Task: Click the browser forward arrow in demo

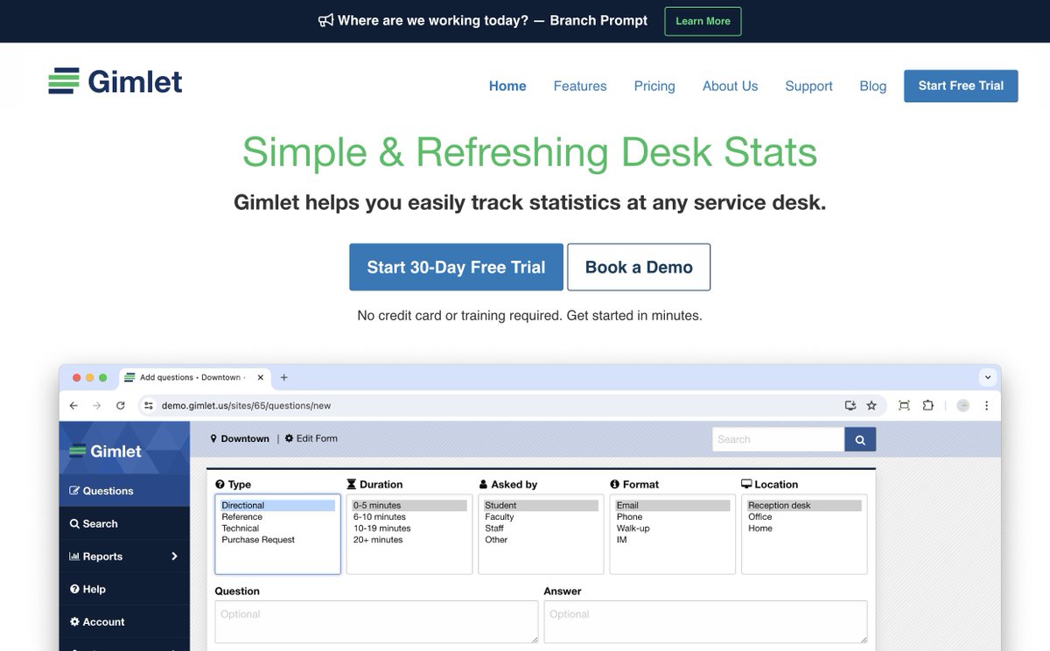Action: [96, 405]
